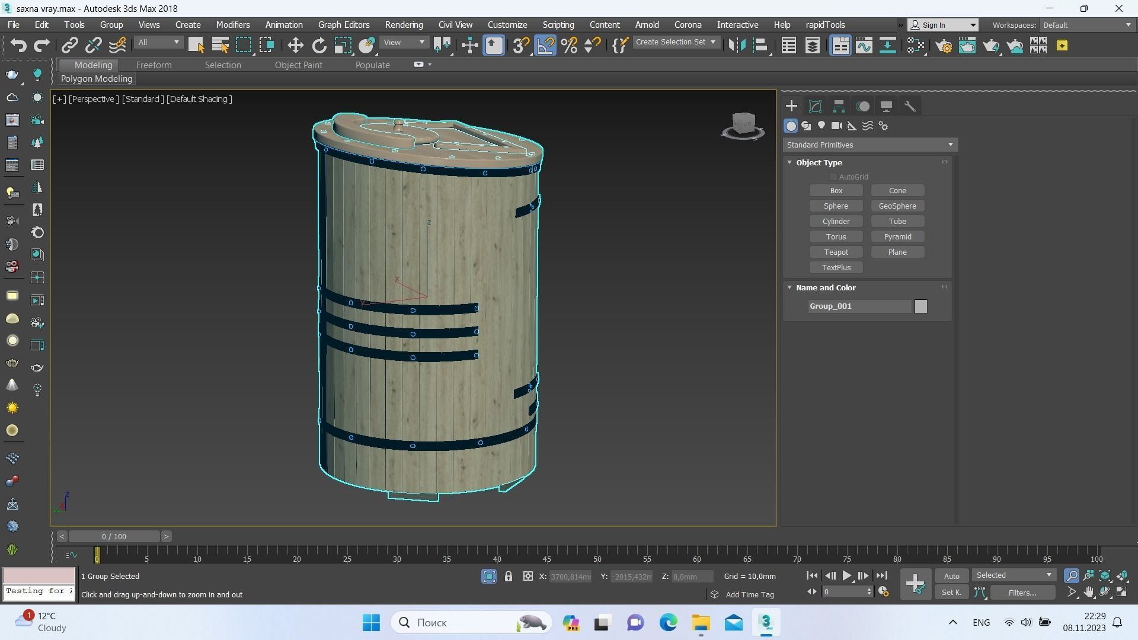
Task: Open the Material Editor icon
Action: point(916,46)
